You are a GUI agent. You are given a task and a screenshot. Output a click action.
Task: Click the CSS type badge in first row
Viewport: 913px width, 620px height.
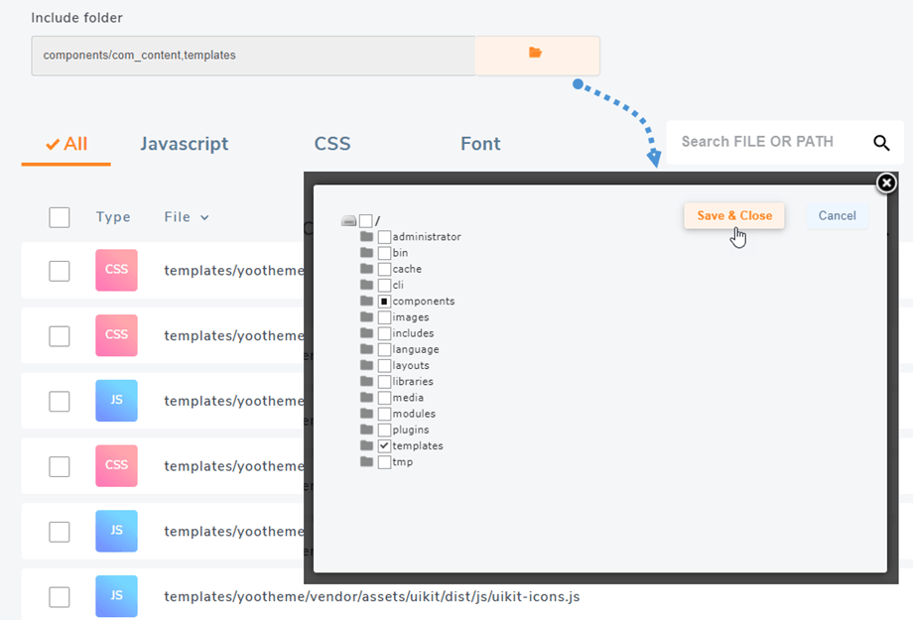click(x=116, y=270)
